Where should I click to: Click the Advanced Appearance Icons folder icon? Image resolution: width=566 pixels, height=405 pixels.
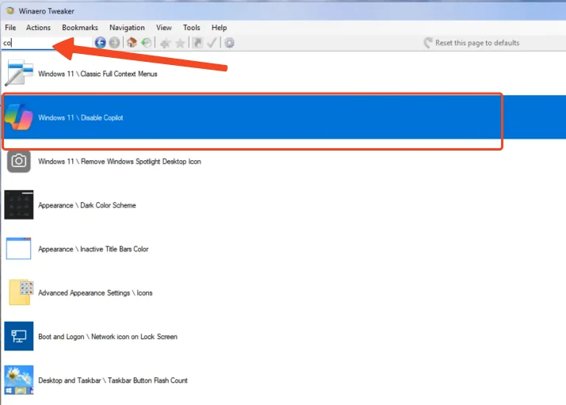[19, 292]
